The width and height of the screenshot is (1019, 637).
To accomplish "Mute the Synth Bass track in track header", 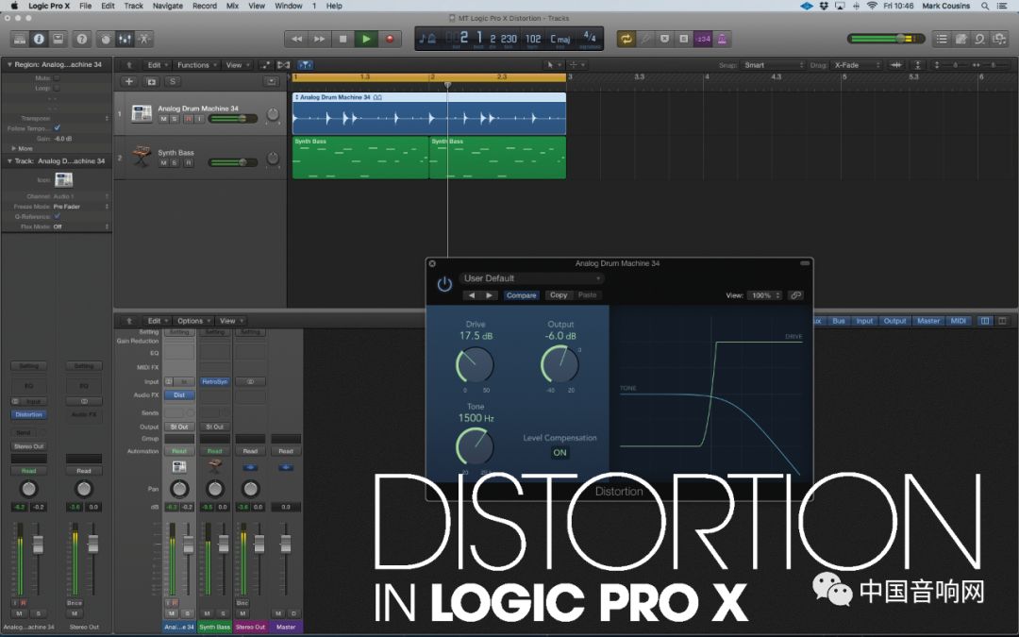I will tap(164, 162).
